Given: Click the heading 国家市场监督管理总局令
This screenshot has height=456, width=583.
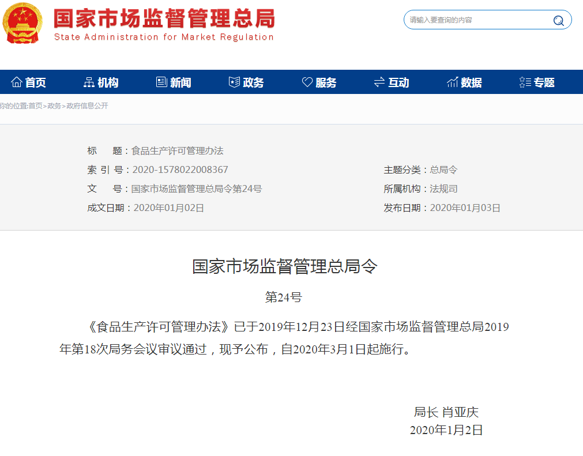Looking at the screenshot, I should [x=285, y=266].
